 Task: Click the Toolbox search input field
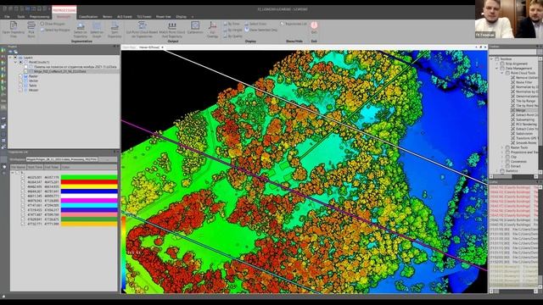pyautogui.click(x=512, y=53)
